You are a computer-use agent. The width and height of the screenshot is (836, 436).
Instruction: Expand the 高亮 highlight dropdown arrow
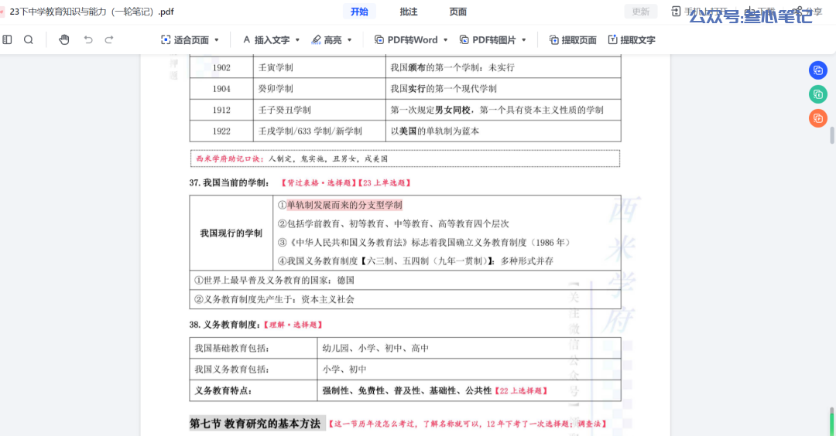click(x=350, y=40)
